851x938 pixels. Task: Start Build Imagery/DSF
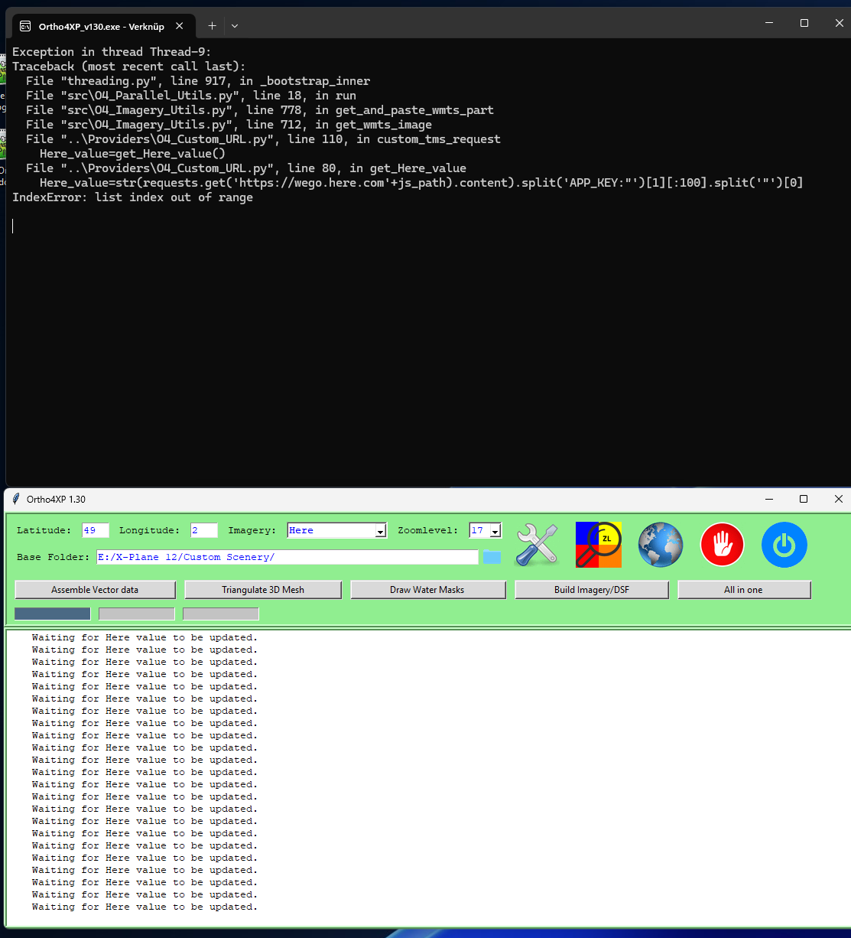pyautogui.click(x=592, y=590)
